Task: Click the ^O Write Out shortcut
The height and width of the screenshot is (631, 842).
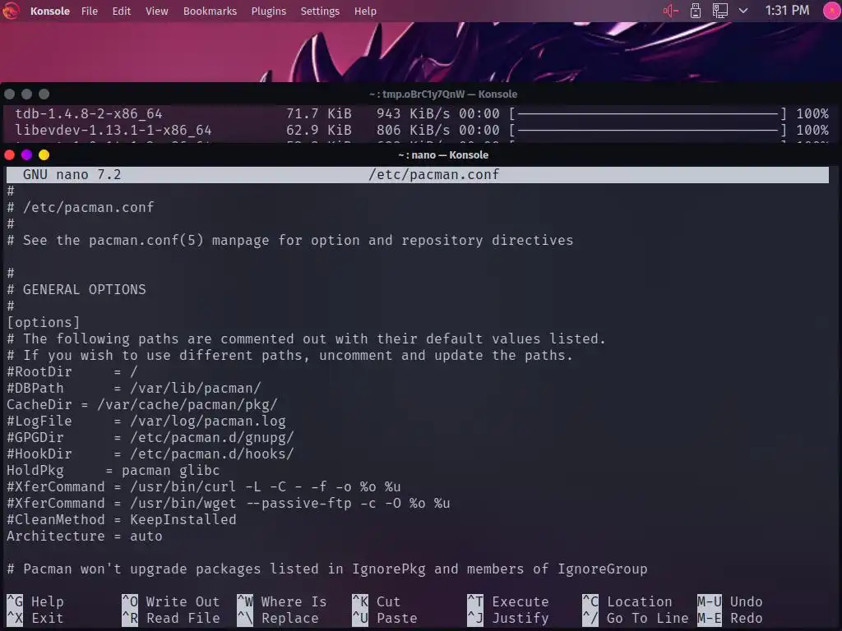Action: click(x=171, y=601)
